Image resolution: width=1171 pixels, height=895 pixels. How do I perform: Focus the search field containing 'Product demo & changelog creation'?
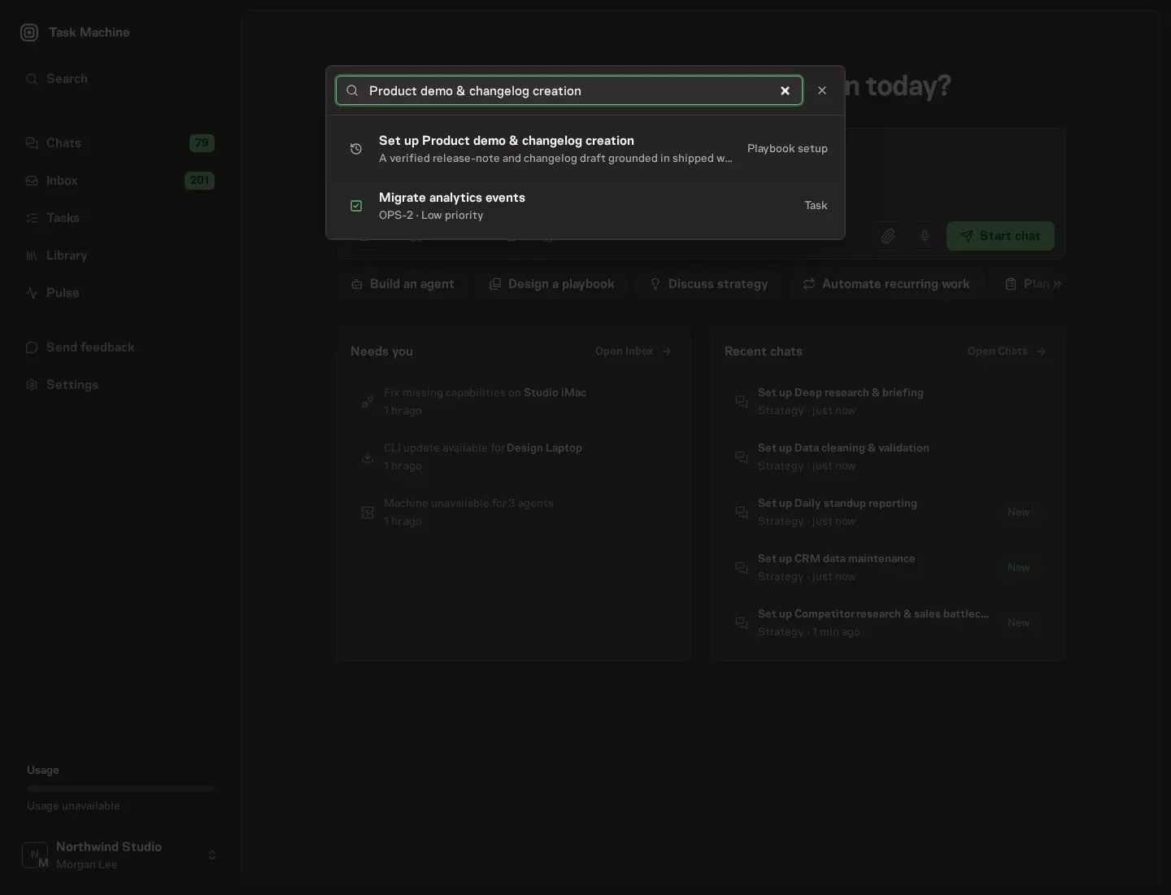(x=569, y=90)
